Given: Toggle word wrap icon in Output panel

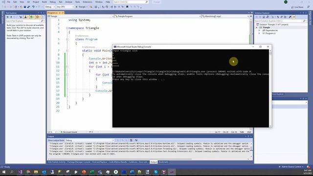Looking at the screenshot, I should [x=136, y=140].
